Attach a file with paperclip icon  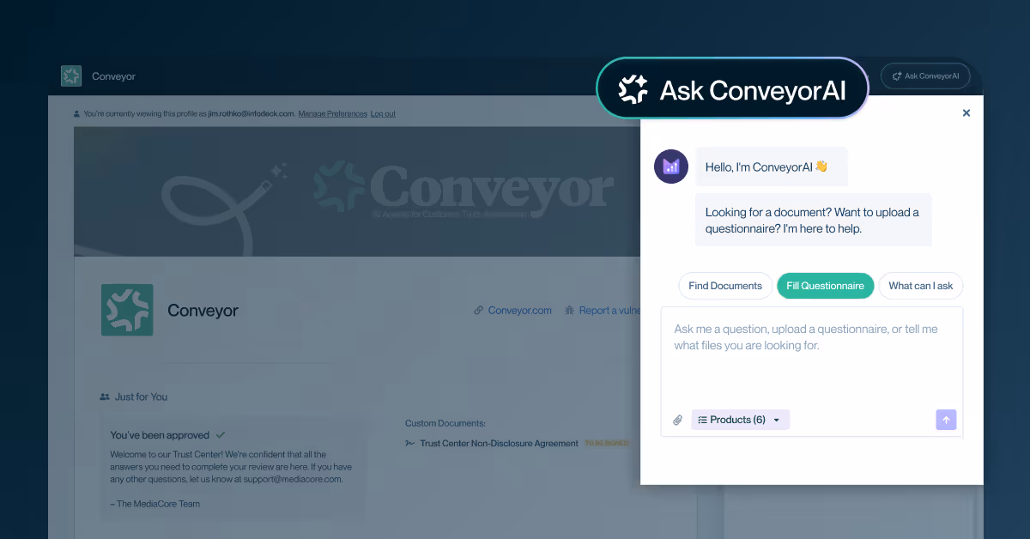point(677,420)
